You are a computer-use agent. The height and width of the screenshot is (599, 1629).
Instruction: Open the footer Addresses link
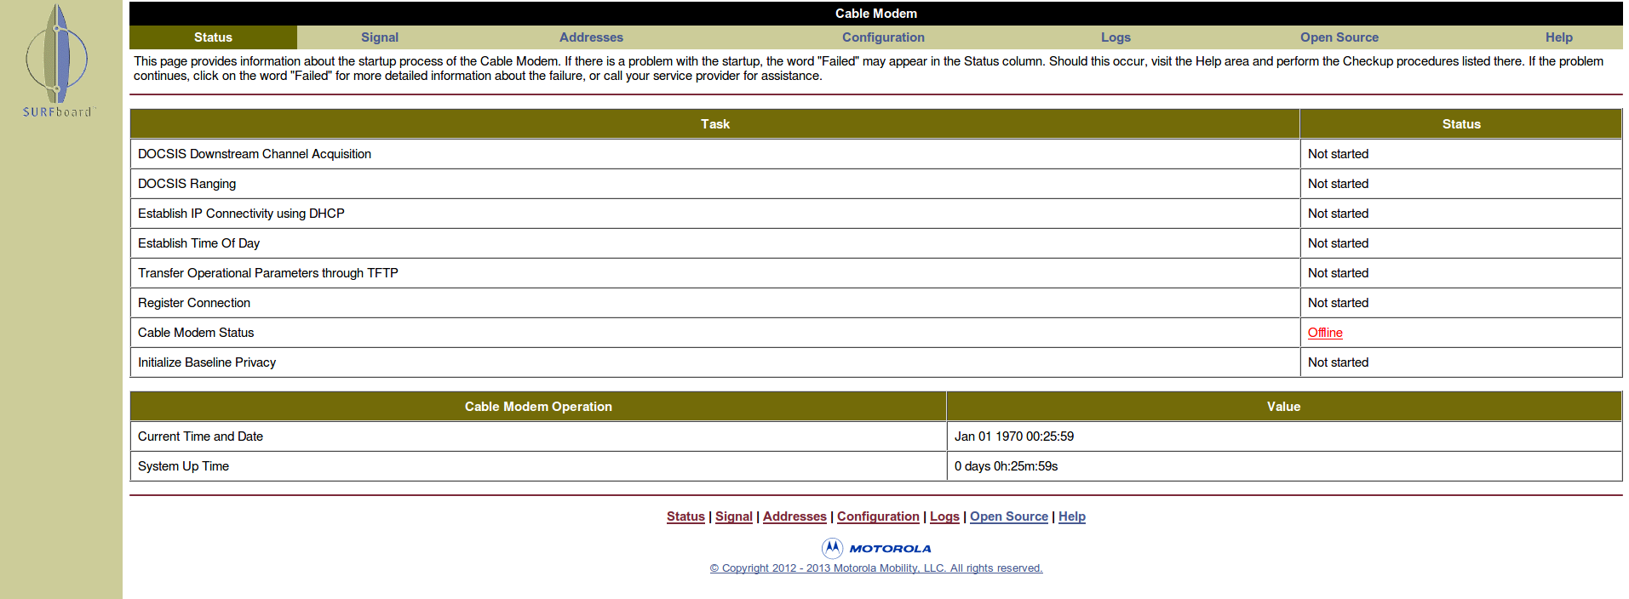794,516
